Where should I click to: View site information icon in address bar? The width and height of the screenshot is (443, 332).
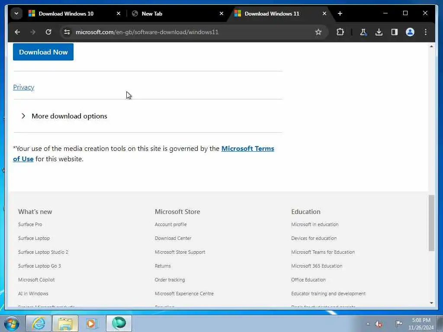tap(67, 32)
